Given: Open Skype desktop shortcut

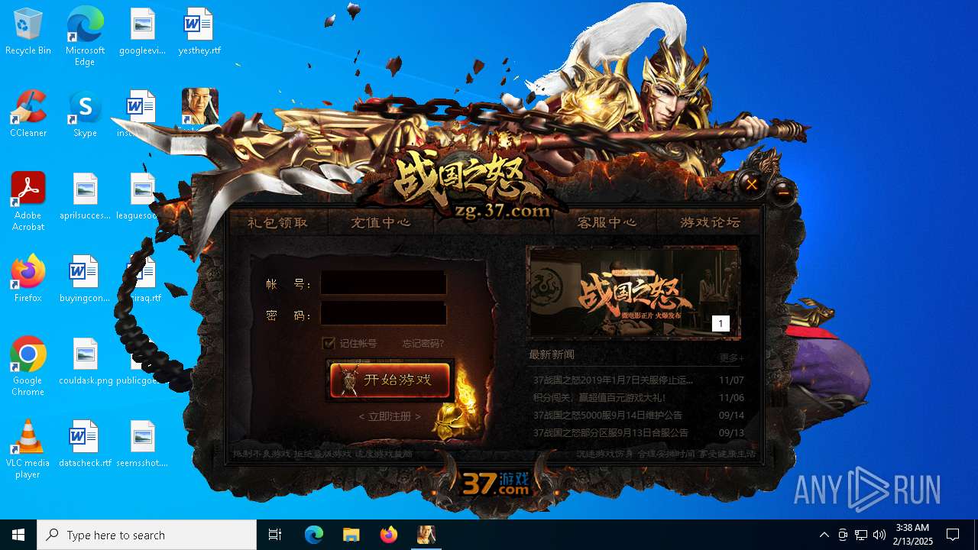Looking at the screenshot, I should [85, 114].
